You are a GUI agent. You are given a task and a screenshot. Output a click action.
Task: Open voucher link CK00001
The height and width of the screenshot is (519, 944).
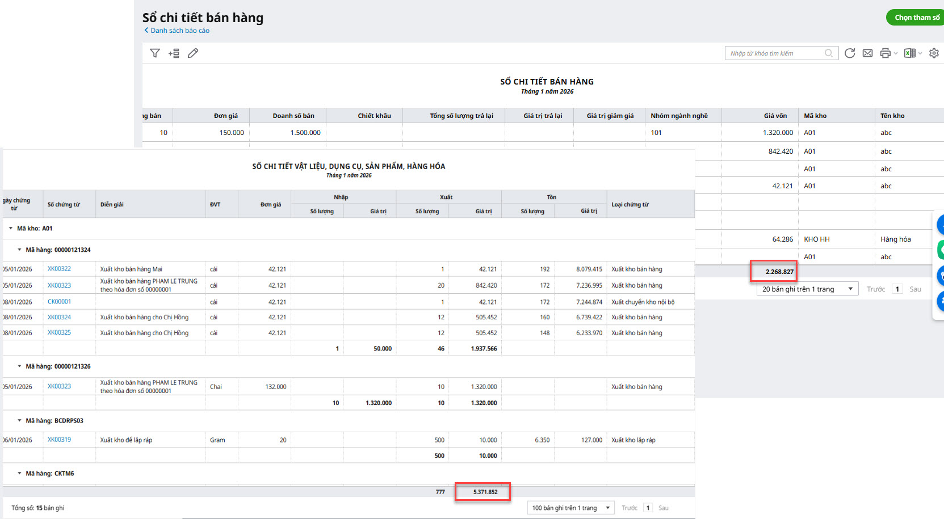59,302
